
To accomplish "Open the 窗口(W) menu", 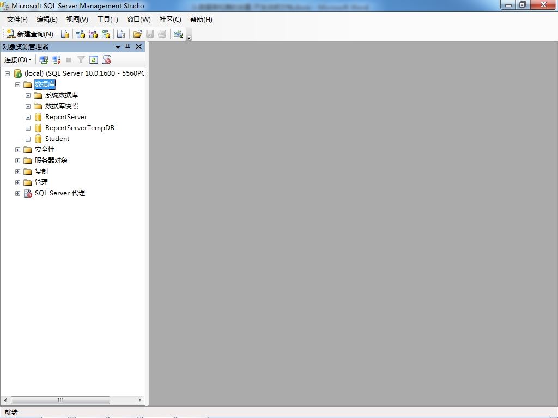I will 139,20.
